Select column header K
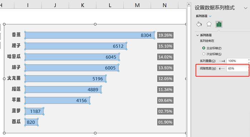The width and height of the screenshot is (250, 137). coord(82,5)
